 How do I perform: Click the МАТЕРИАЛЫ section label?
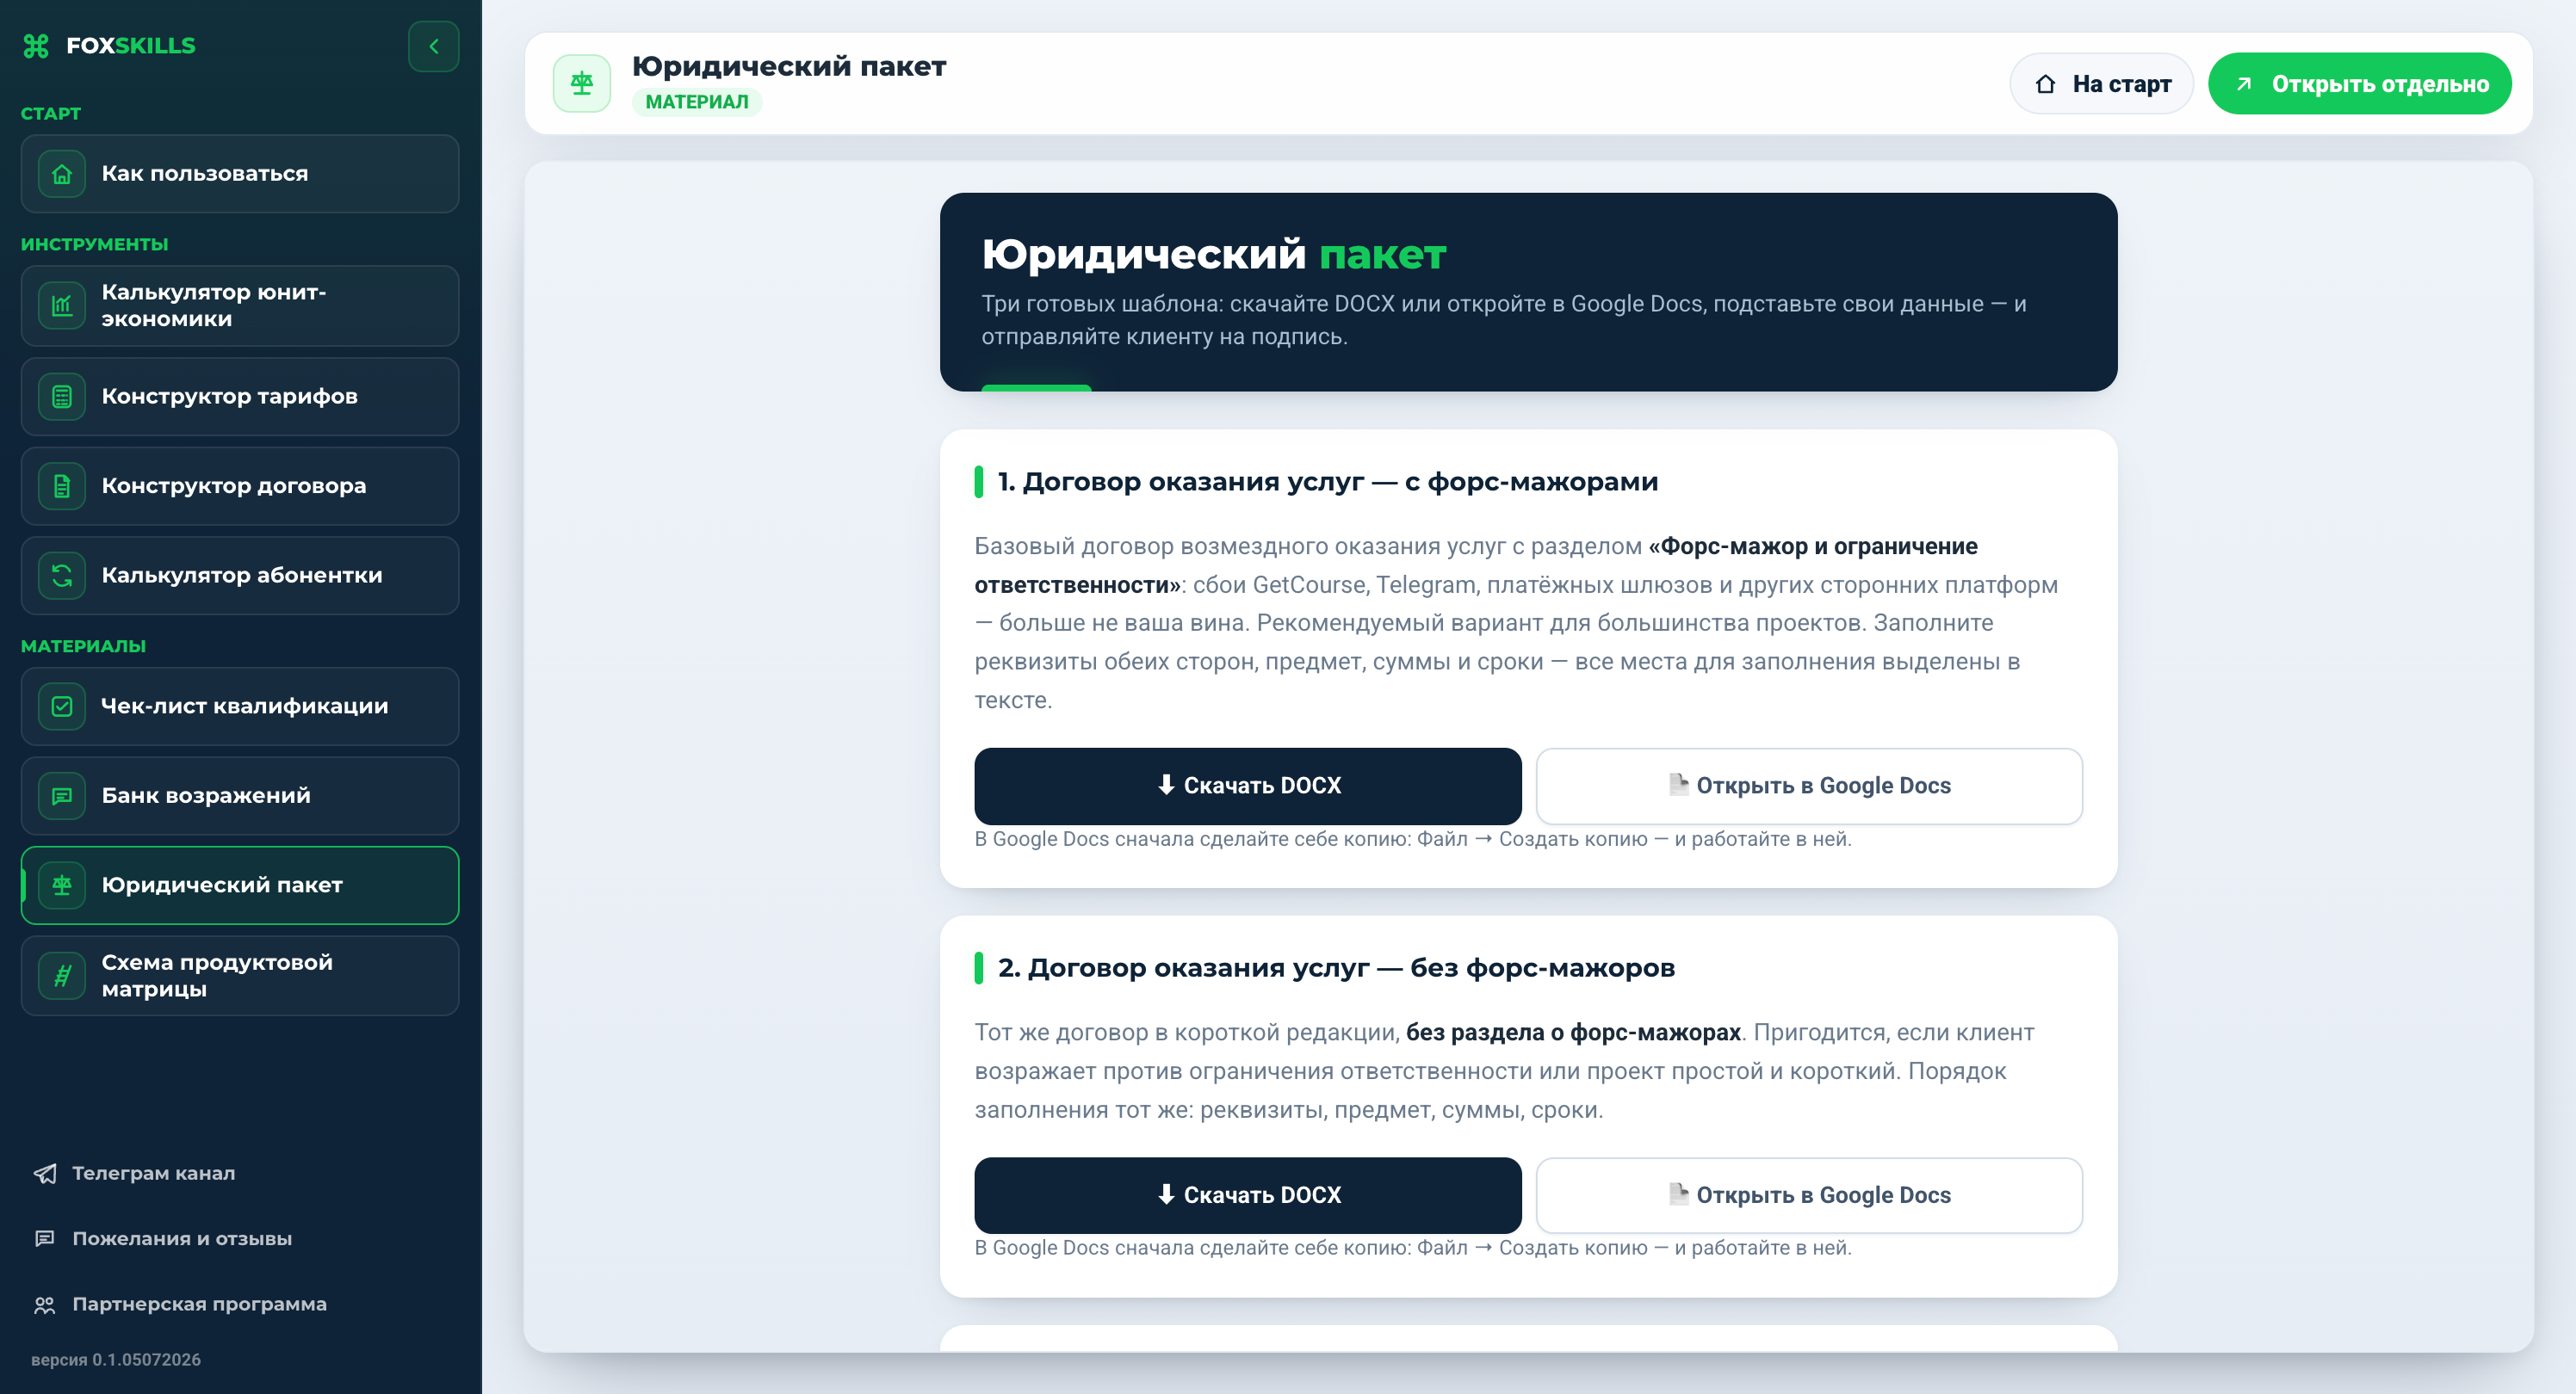tap(84, 646)
